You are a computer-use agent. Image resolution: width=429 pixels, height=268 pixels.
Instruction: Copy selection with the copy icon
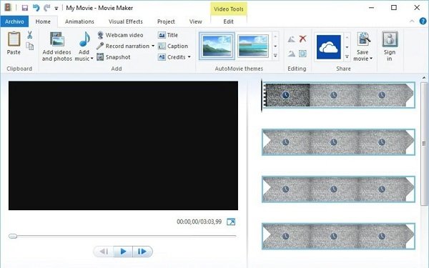click(30, 46)
